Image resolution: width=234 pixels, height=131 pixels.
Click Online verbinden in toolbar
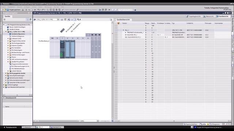69,10
